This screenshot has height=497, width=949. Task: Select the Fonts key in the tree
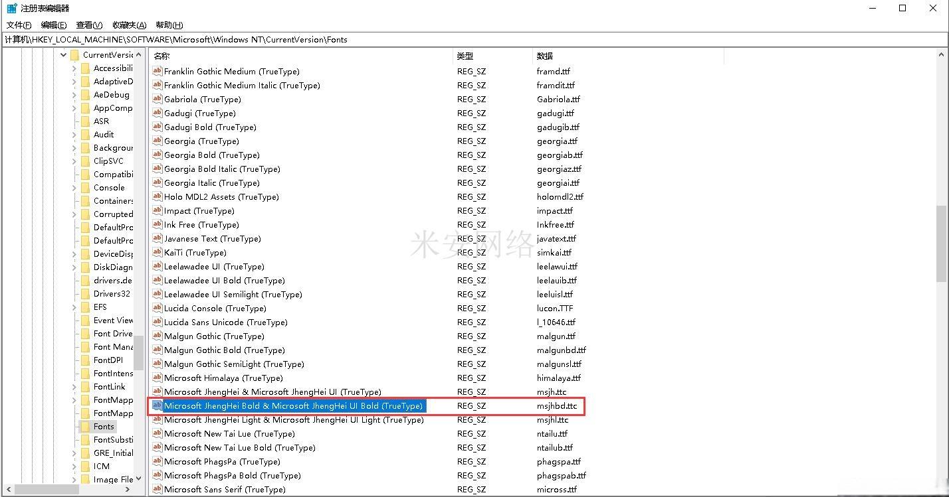tap(104, 426)
